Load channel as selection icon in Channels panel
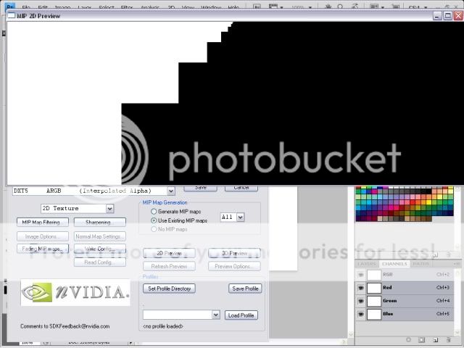464x348 pixels. pyautogui.click(x=408, y=340)
